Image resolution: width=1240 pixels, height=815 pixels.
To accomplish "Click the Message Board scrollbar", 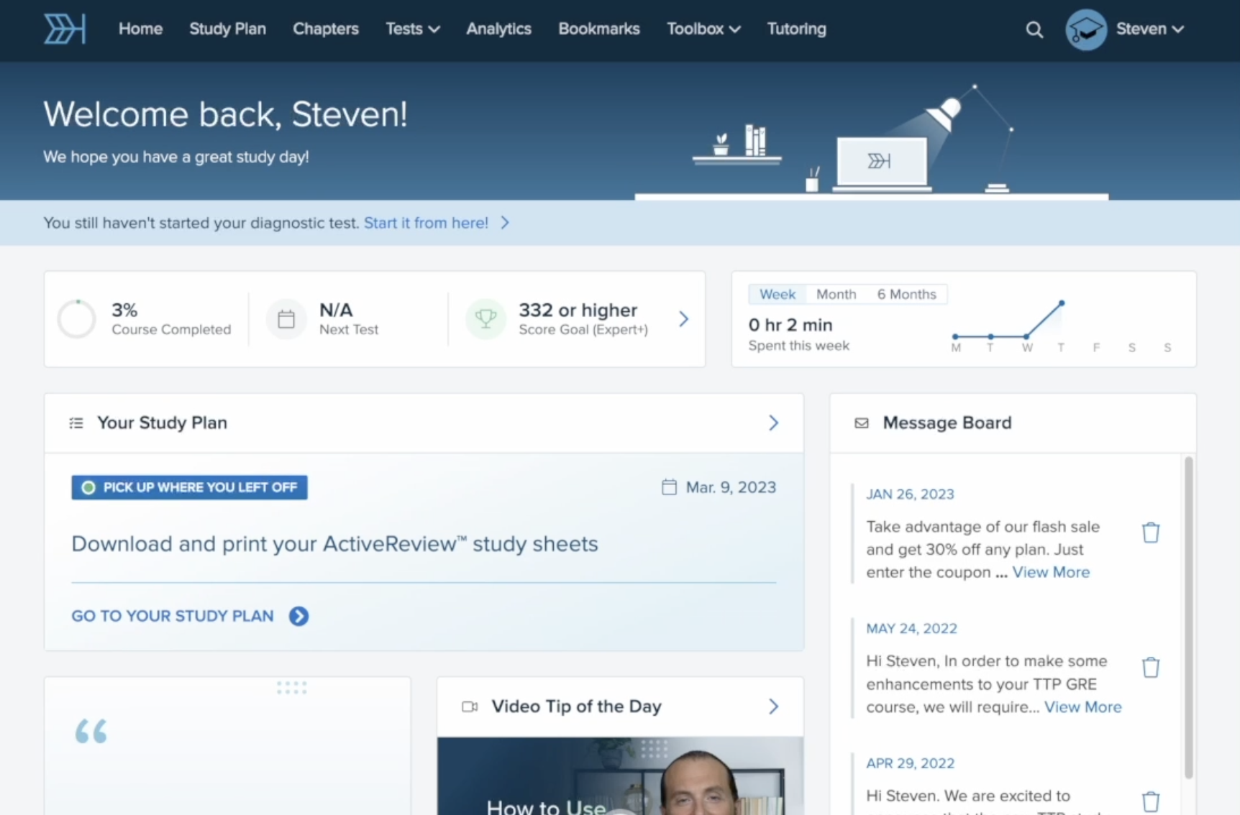I will [1188, 617].
